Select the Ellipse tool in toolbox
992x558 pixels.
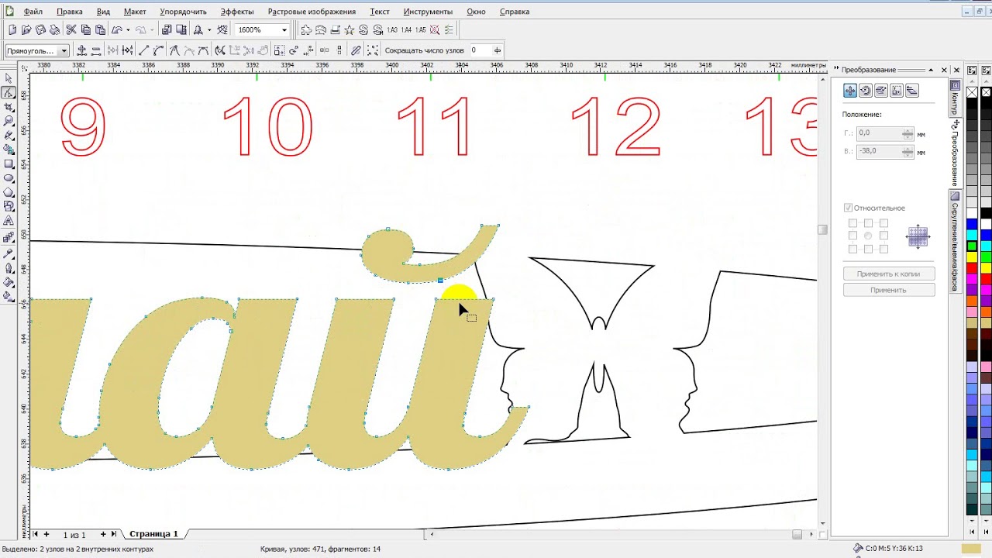9,178
